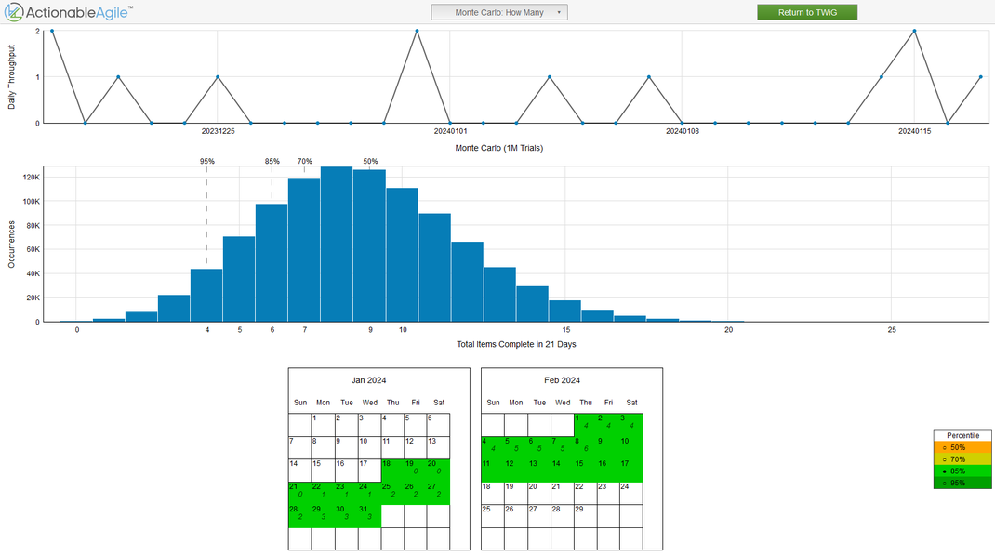Select the 70% percentile marker on histogram
Screen dimensions: 995x557
click(x=303, y=160)
